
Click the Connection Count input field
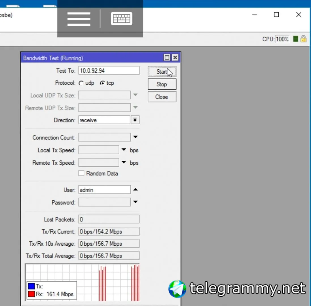coord(105,137)
